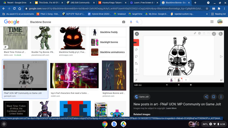Viewport: 228px width, 128px height.
Task: Open FNaC 2 Song bookmark
Action: tap(48, 14)
